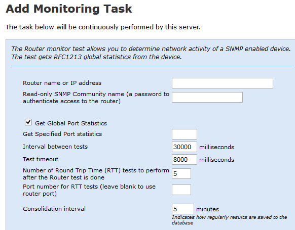
Task: Click the Consolidation interval label
Action: (x=54, y=209)
